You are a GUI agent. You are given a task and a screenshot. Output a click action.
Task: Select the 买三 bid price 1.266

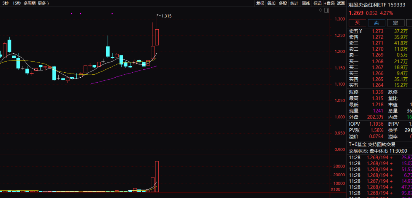click(x=378, y=73)
